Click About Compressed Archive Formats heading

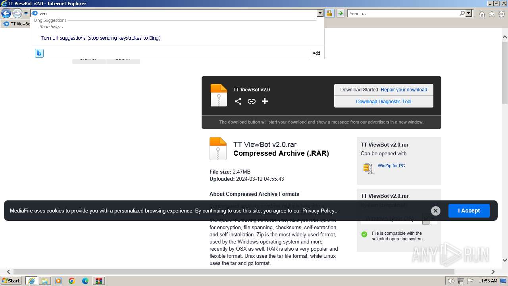click(254, 194)
